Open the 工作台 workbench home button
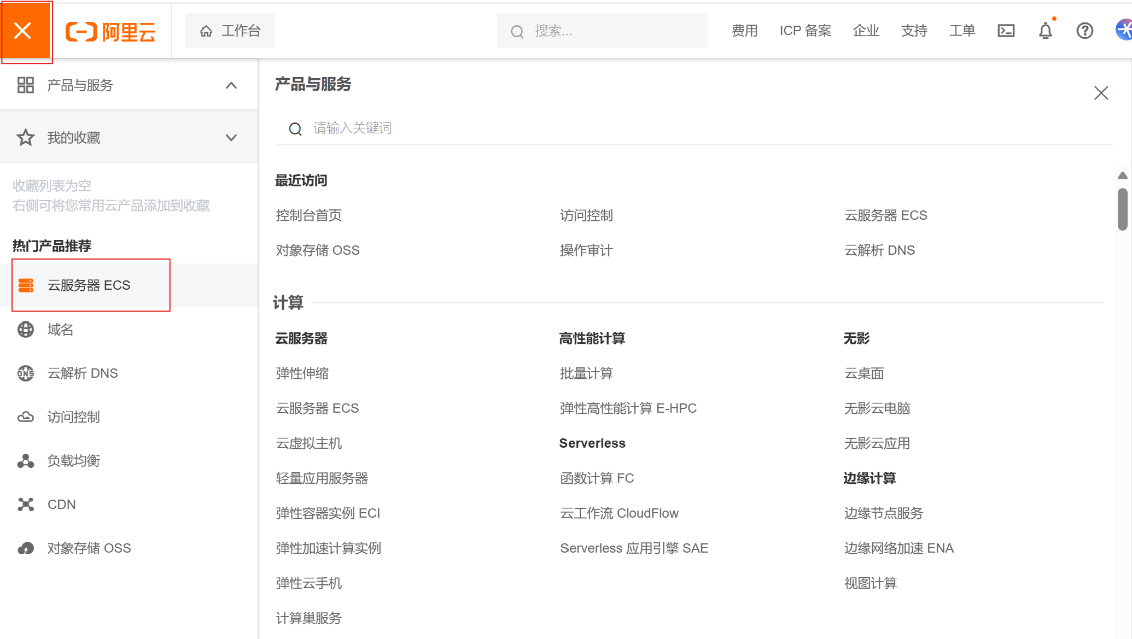 [230, 31]
